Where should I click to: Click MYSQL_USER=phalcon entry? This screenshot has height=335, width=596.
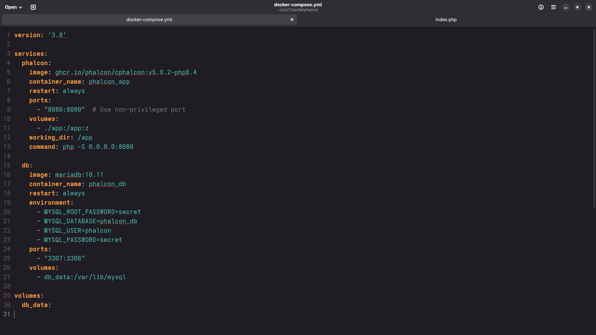click(78, 230)
